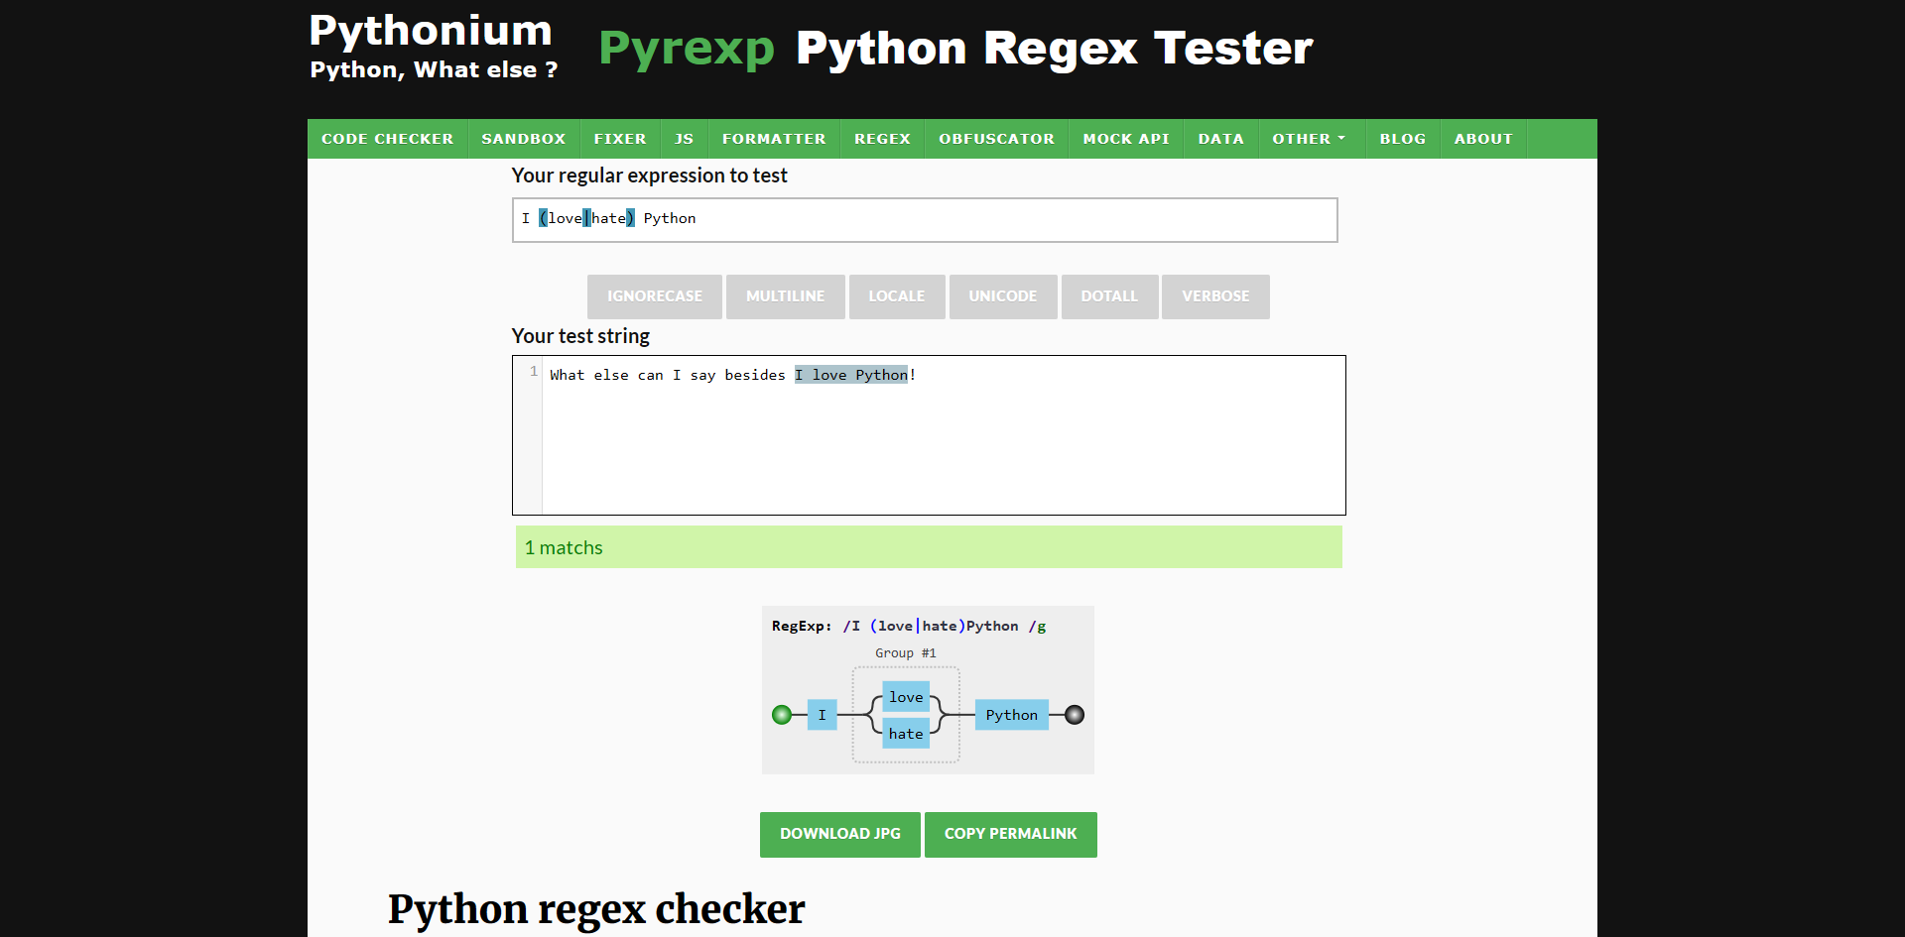Screen dimensions: 1905x937
Task: Enable the DOTALL flag
Action: (x=1109, y=296)
